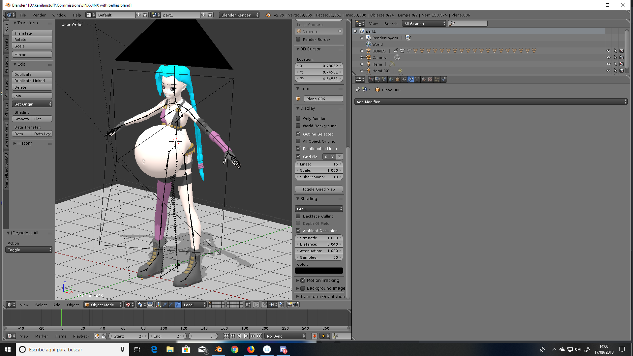Select the rotate manipulator arc icon
Viewport: 633px width, 356px height.
tap(171, 305)
